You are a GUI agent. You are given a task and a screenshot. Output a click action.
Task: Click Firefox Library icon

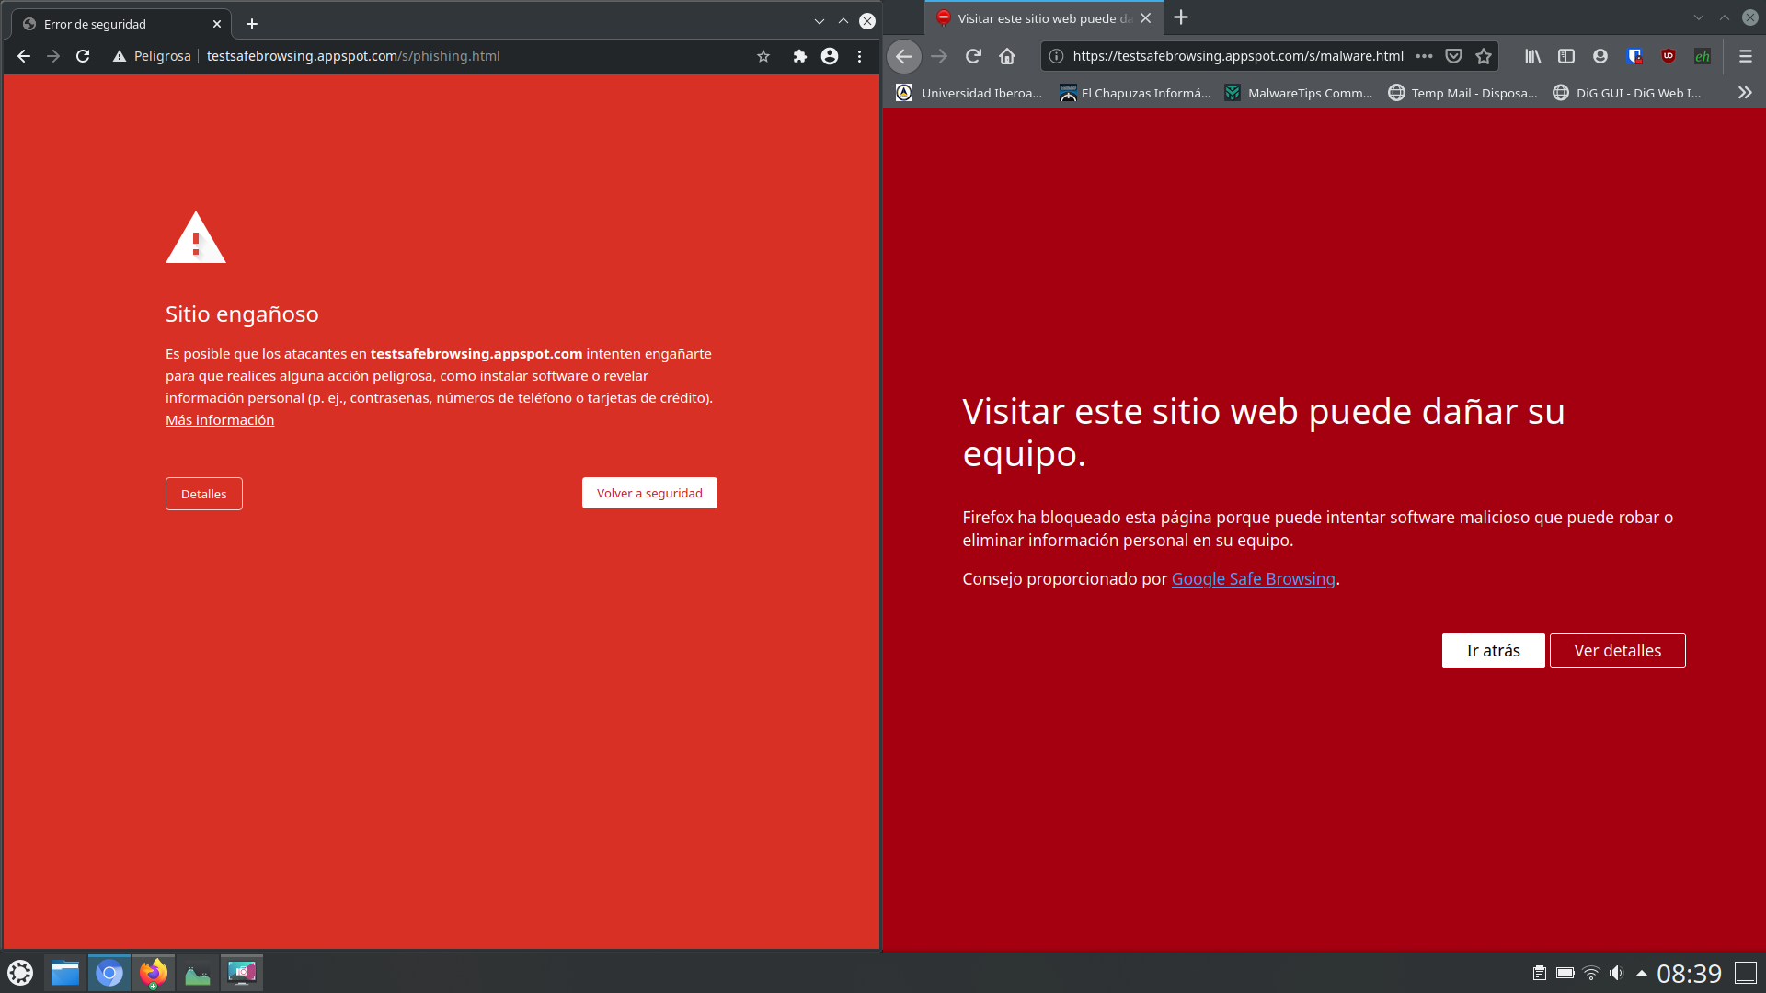point(1532,56)
